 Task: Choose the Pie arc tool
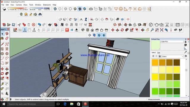(x=7, y=63)
